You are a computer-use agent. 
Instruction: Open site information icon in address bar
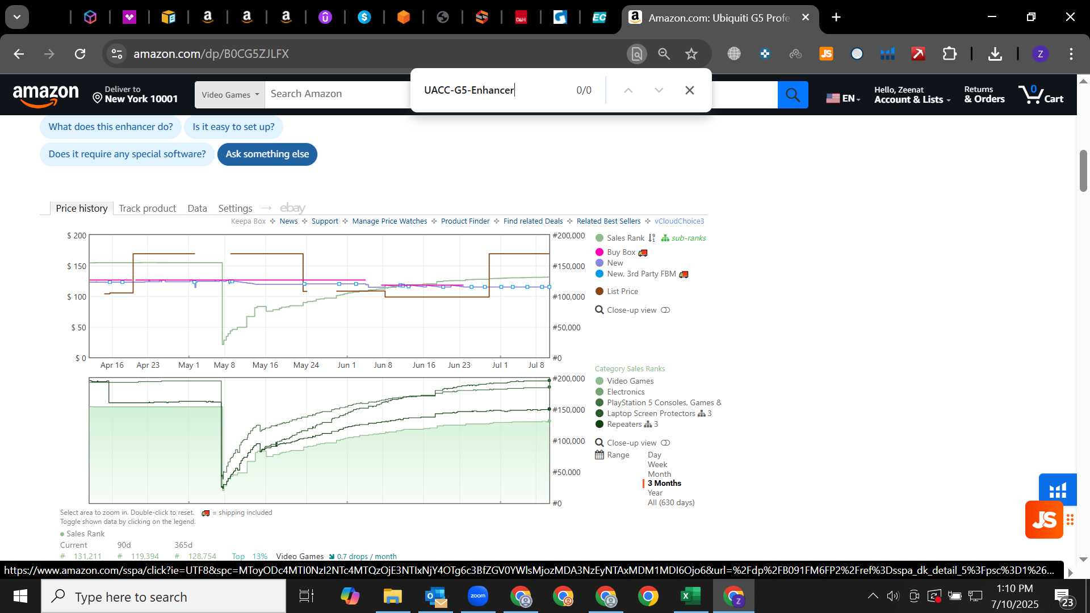pos(116,54)
